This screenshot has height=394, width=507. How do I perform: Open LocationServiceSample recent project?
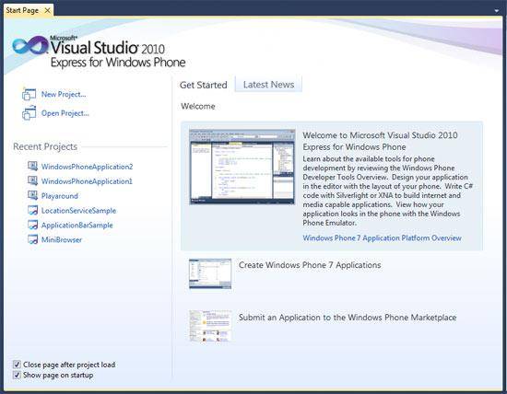click(x=78, y=211)
